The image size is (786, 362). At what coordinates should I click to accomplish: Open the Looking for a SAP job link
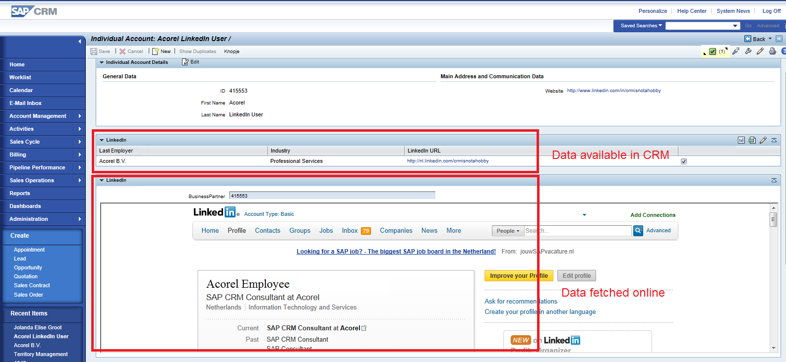tap(396, 252)
